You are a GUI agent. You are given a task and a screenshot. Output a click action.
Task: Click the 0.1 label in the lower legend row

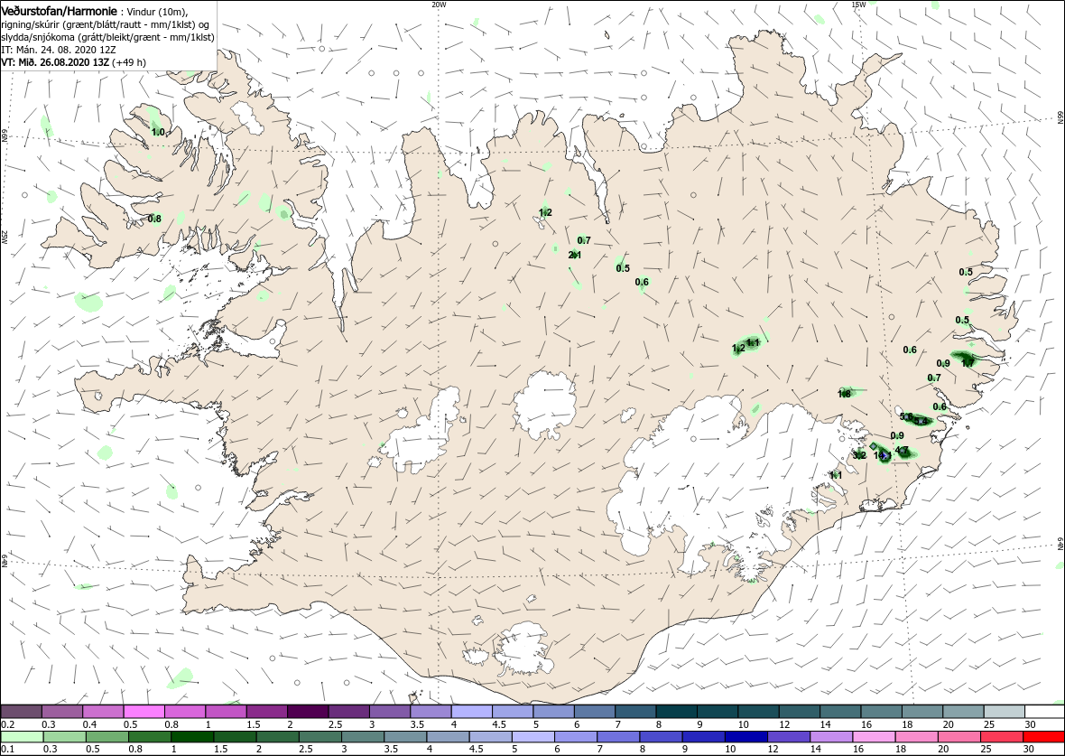[8, 750]
